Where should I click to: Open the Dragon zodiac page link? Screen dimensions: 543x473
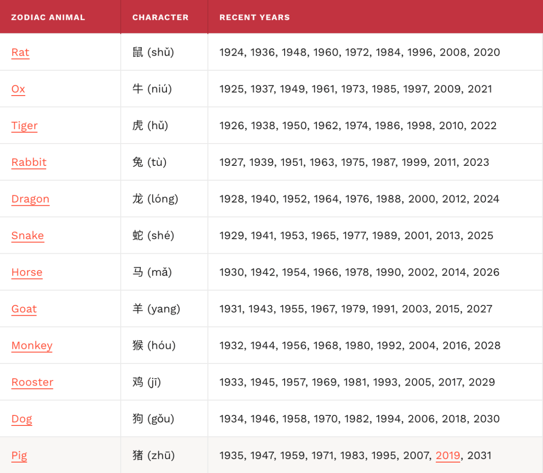pyautogui.click(x=30, y=199)
